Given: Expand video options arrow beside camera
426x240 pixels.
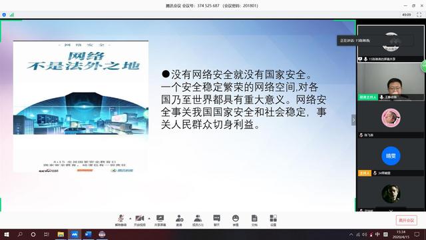Looking at the screenshot, I should (x=149, y=219).
